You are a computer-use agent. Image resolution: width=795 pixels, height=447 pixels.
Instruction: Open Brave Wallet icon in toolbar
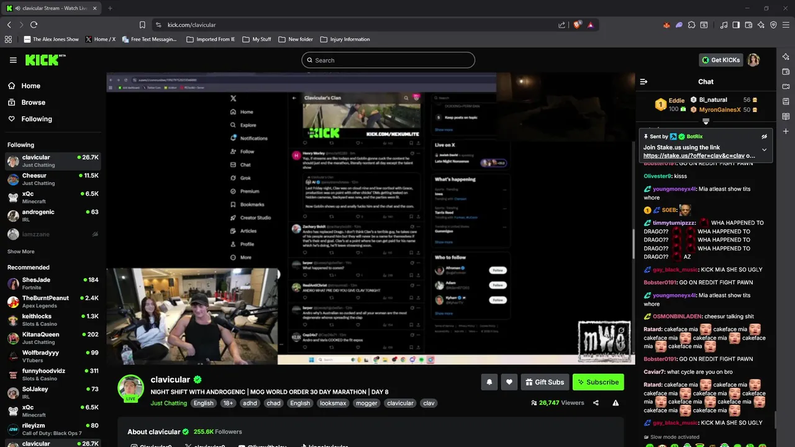[x=748, y=25]
